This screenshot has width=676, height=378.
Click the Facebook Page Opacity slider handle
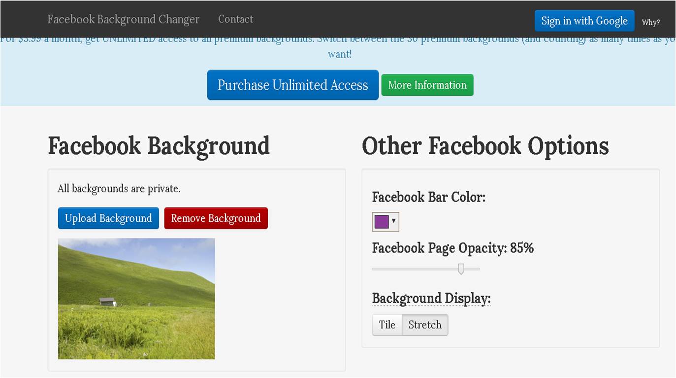[462, 269]
